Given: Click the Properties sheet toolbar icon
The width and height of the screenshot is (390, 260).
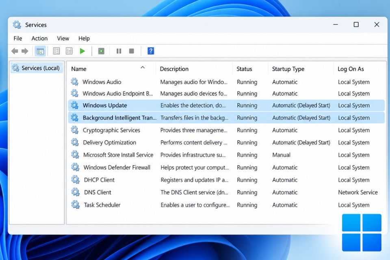Looking at the screenshot, I should point(56,51).
